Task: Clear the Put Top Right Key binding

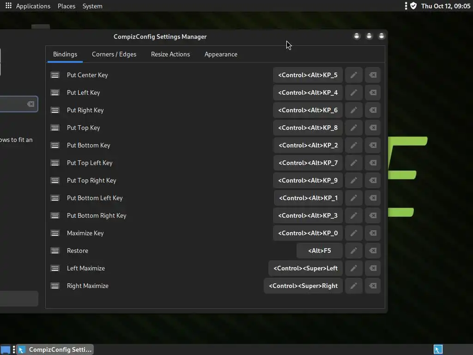Action: (373, 180)
